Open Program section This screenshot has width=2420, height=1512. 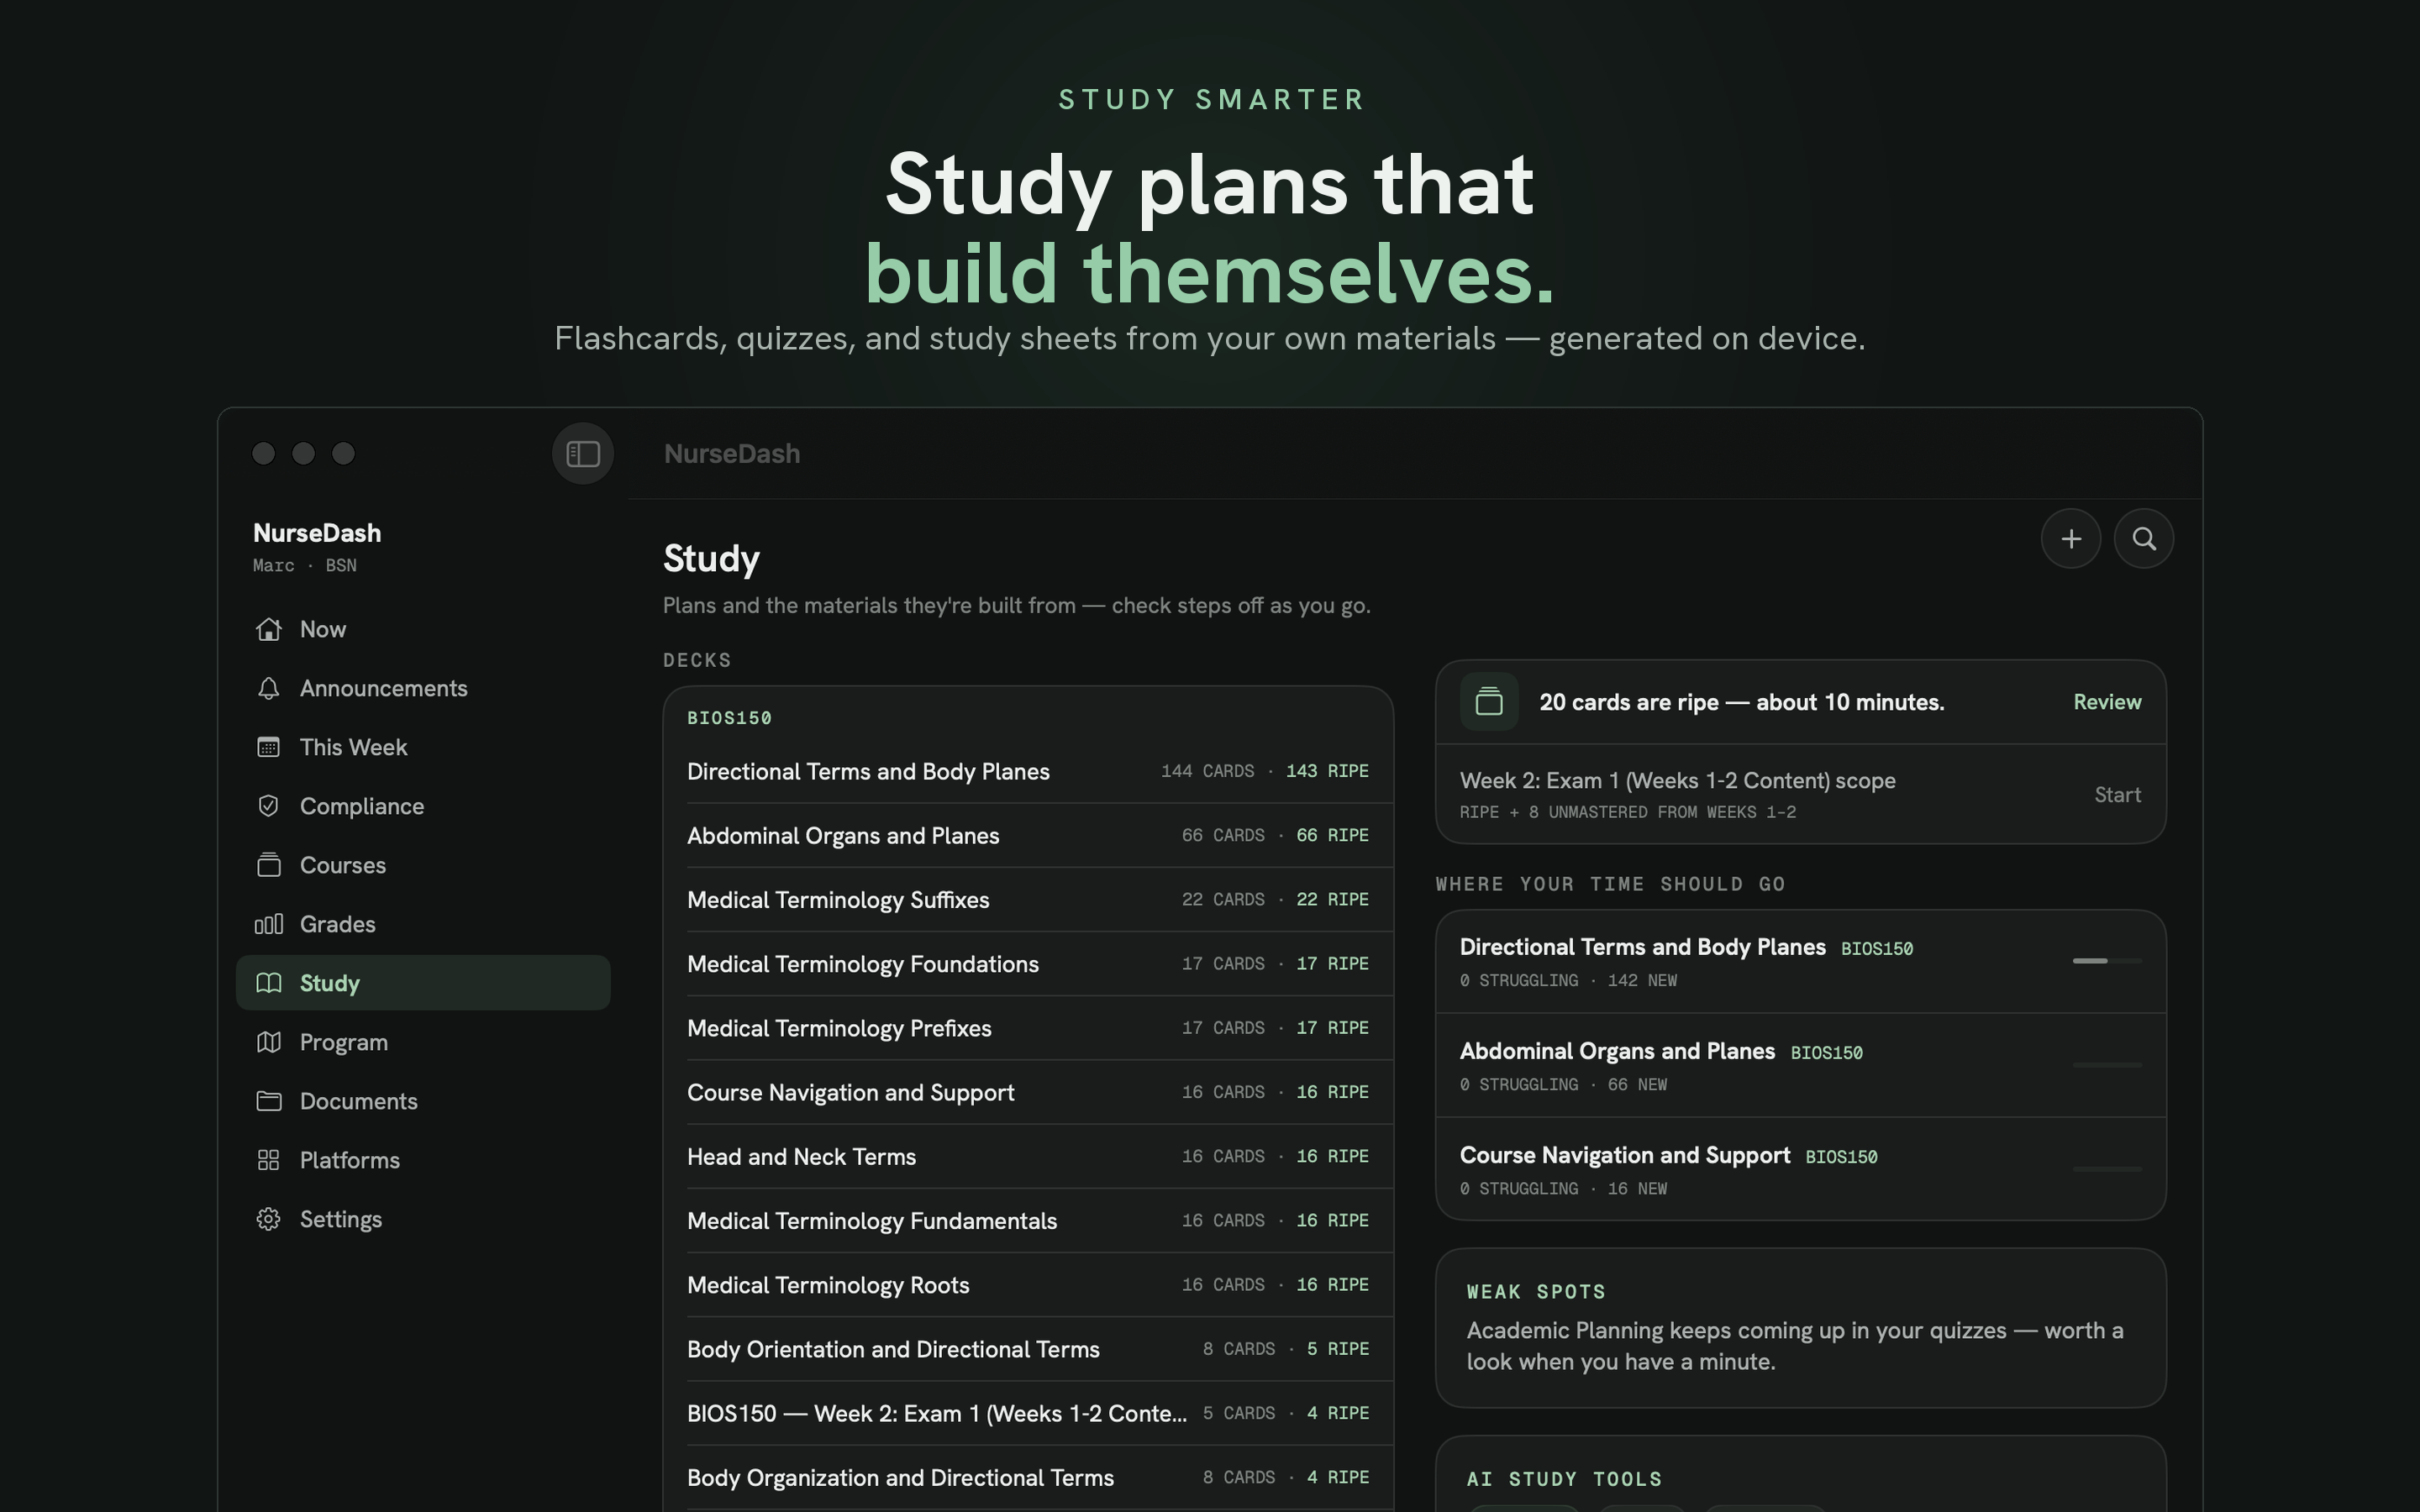tap(423, 1042)
